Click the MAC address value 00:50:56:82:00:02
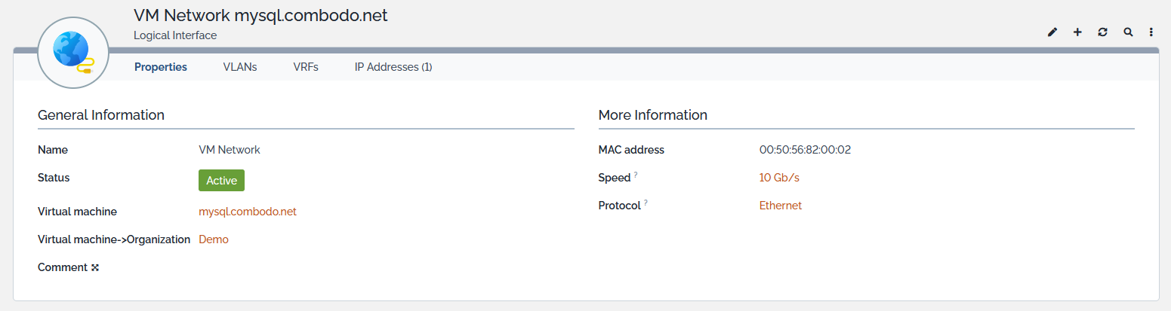1171x311 pixels. (x=805, y=150)
